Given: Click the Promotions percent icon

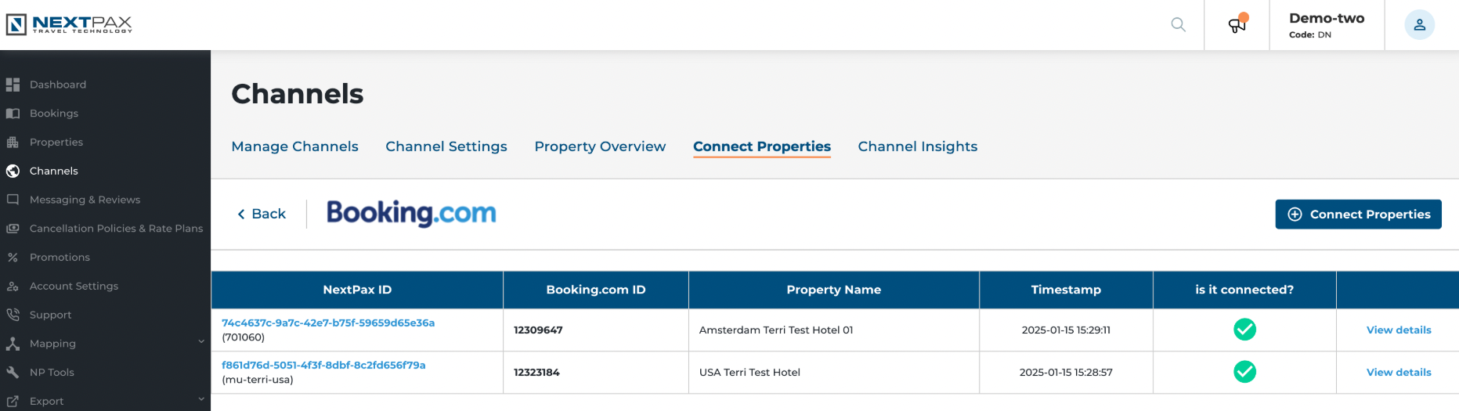Looking at the screenshot, I should pos(13,258).
